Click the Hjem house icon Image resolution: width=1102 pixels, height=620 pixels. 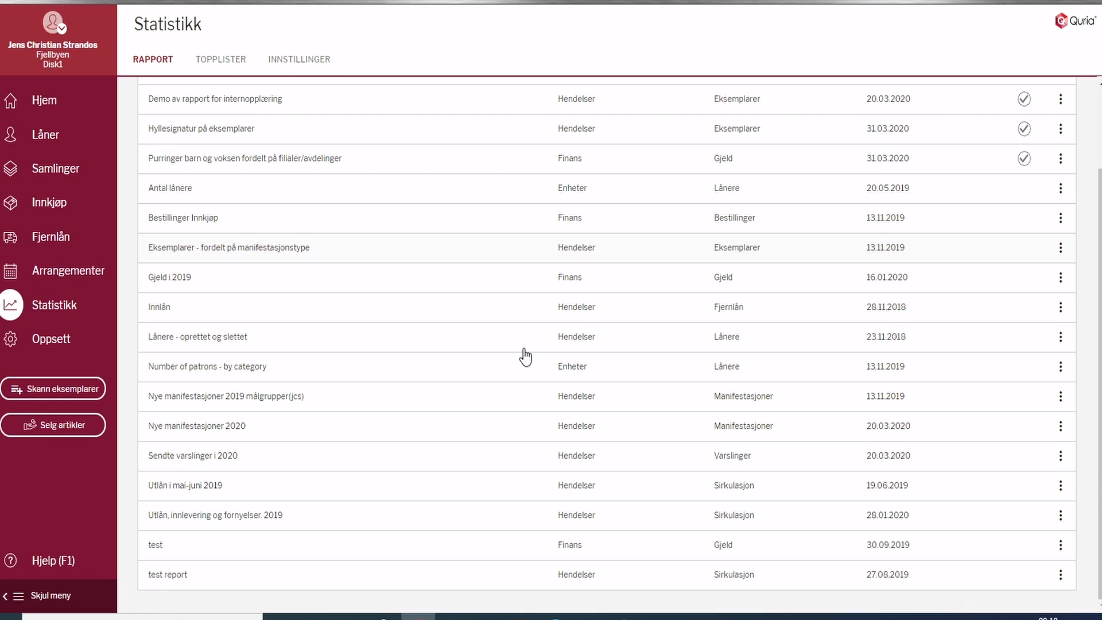(10, 100)
